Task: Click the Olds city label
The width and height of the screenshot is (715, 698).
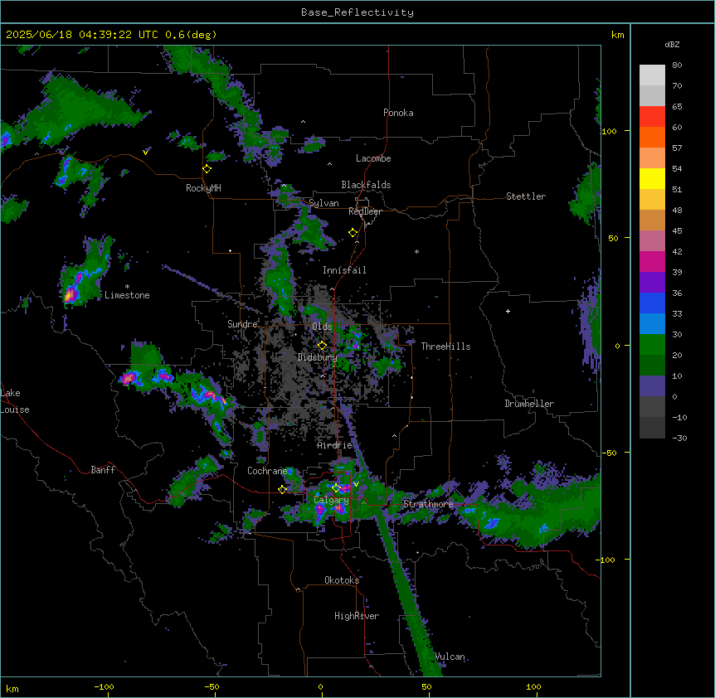Action: pyautogui.click(x=322, y=327)
